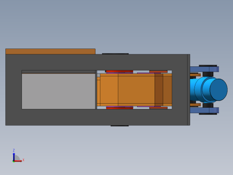Select the blue cylindrical motor end face

point(219,90)
